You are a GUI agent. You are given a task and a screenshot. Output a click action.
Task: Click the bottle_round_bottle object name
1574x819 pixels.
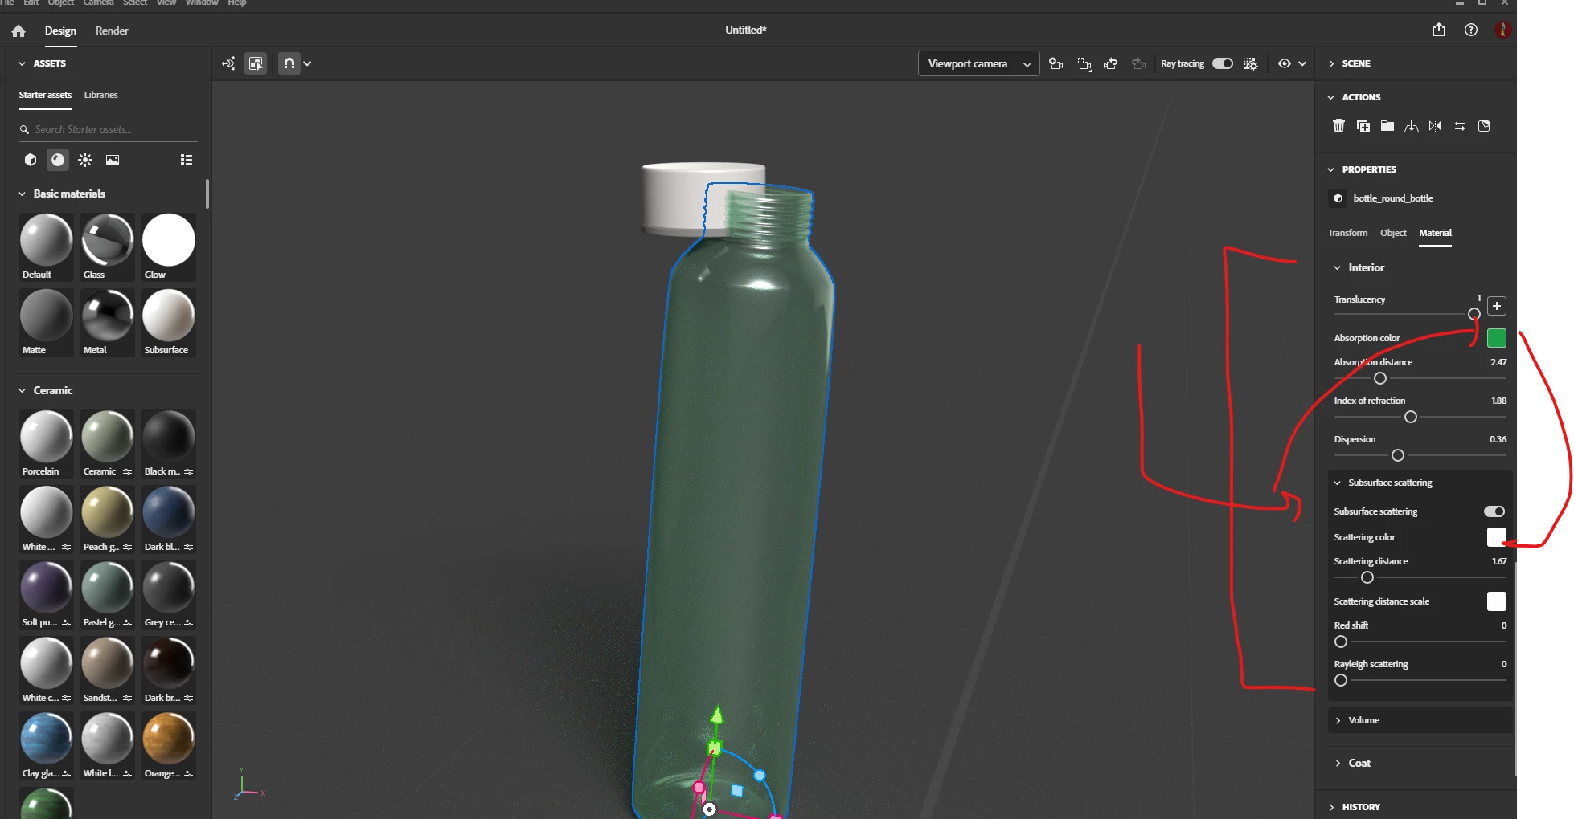coord(1393,198)
